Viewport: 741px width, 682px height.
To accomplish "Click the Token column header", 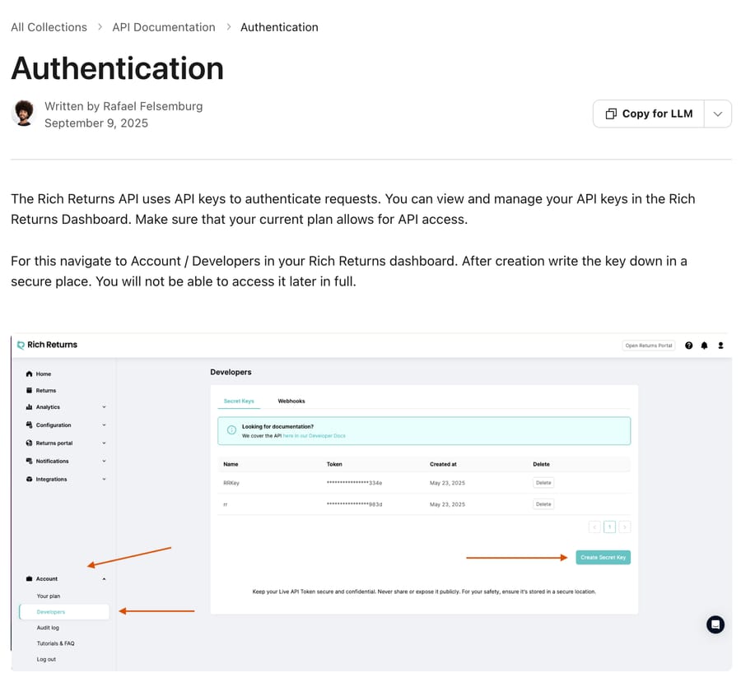I will pyautogui.click(x=334, y=464).
